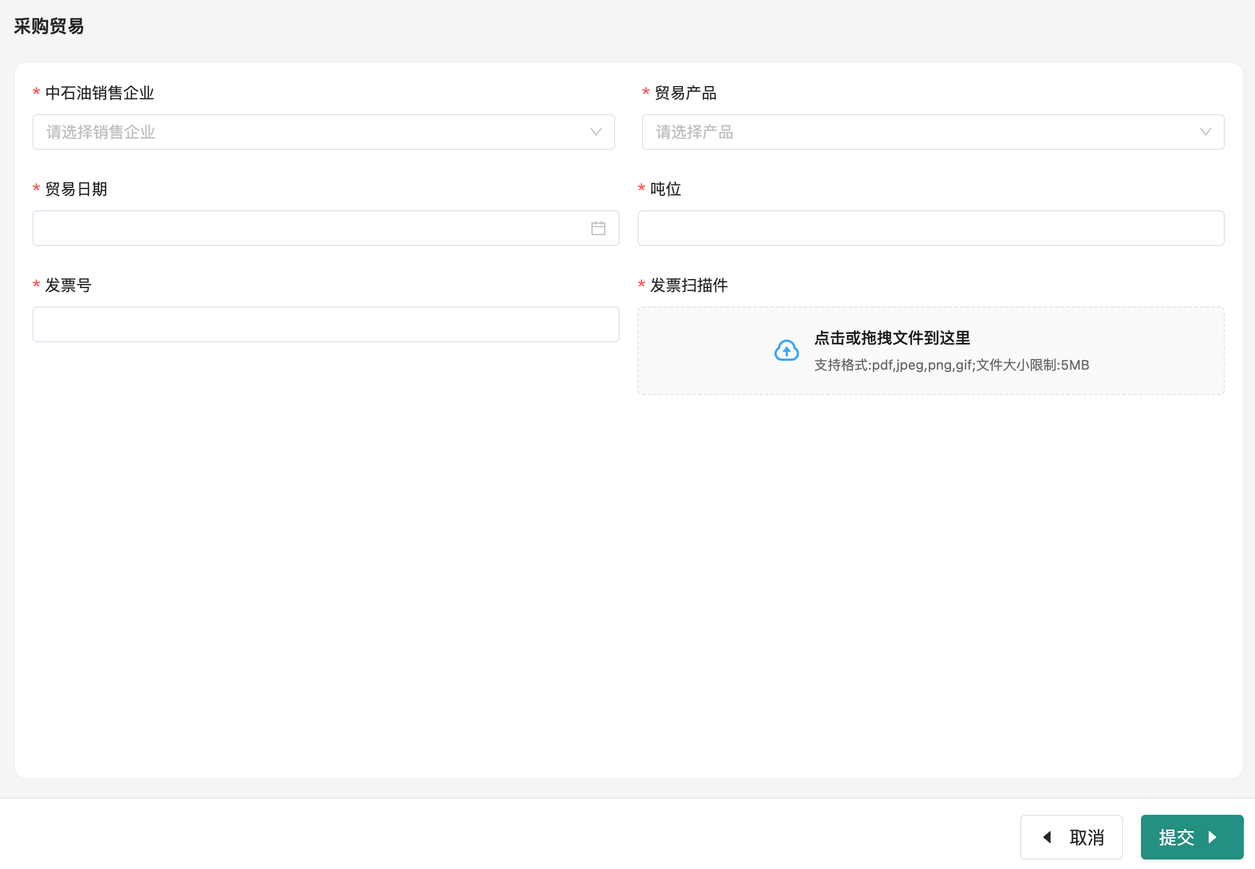Click the chevron arrow in 请选择销售企业 dropdown

(596, 132)
